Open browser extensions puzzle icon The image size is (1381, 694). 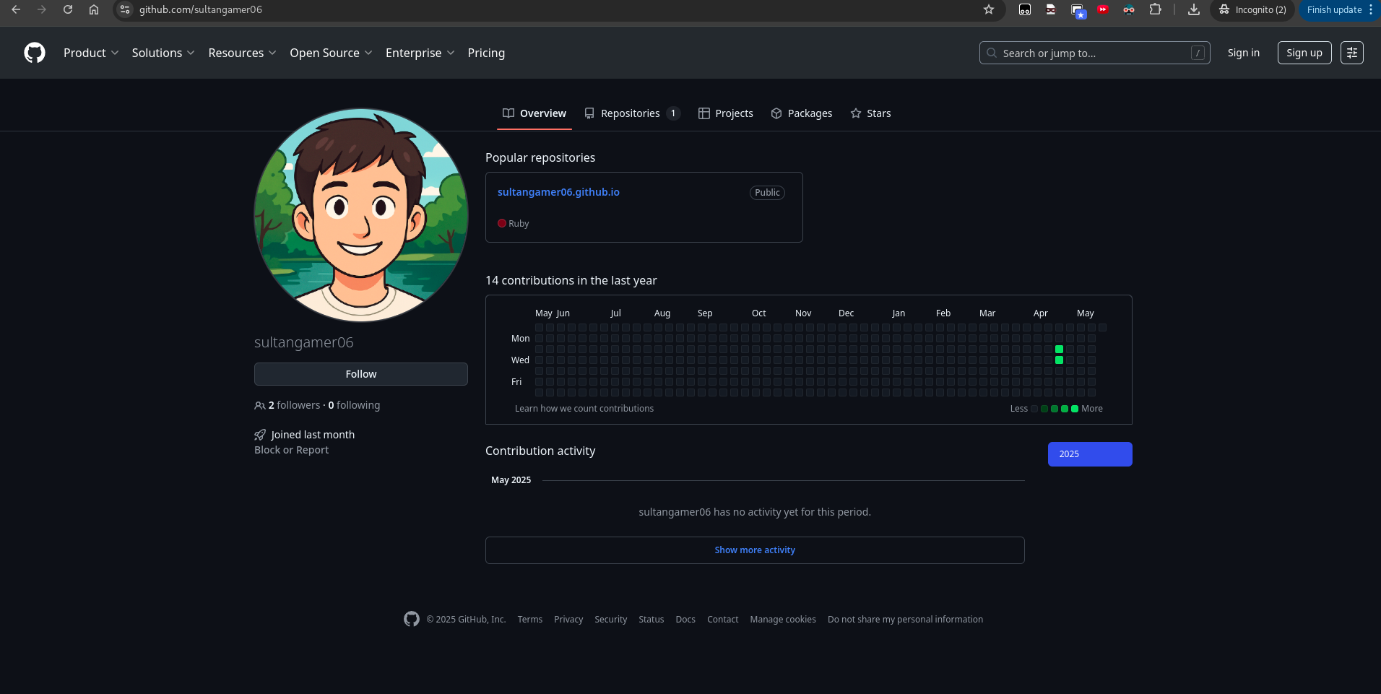click(x=1156, y=9)
